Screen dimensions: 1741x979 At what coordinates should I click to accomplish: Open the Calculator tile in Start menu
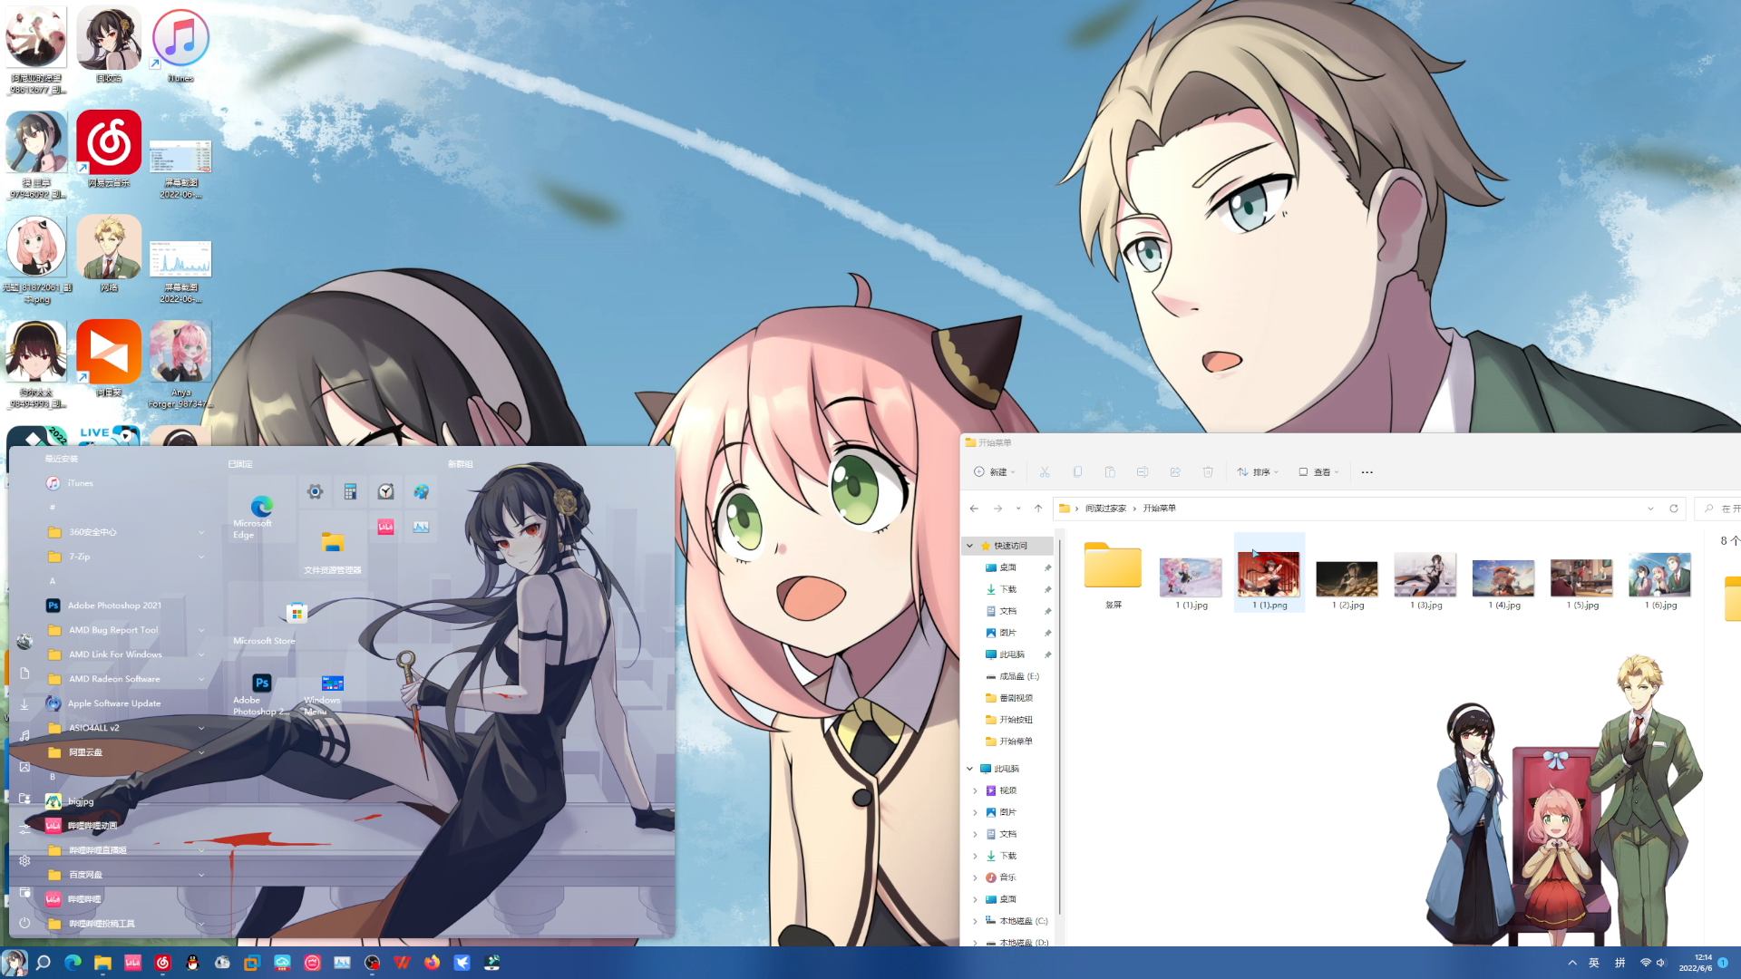350,491
